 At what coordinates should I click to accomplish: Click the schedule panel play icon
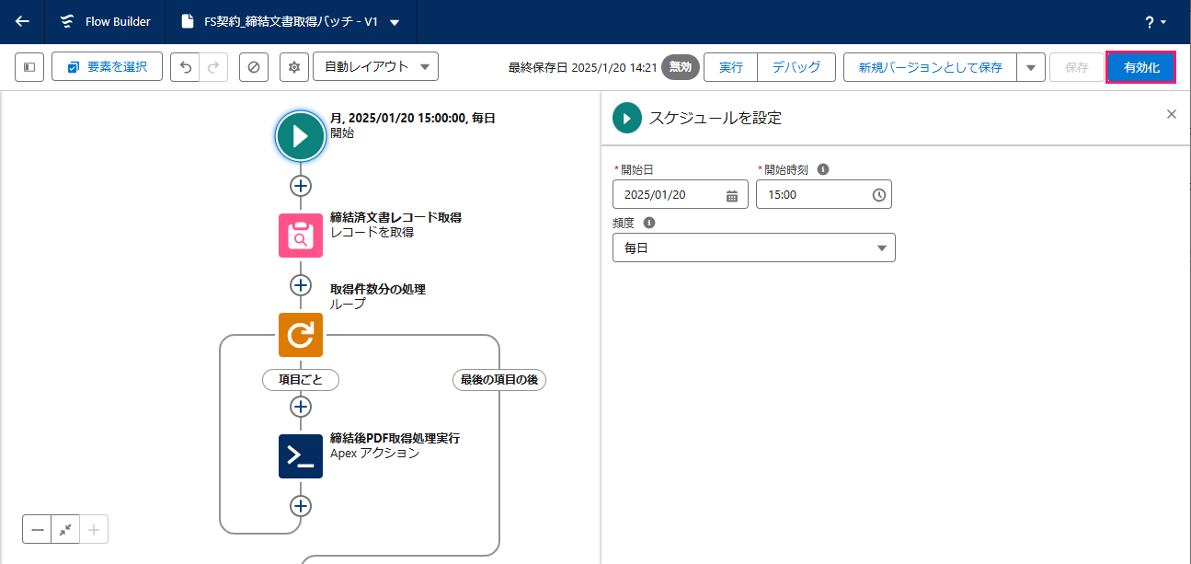[626, 118]
